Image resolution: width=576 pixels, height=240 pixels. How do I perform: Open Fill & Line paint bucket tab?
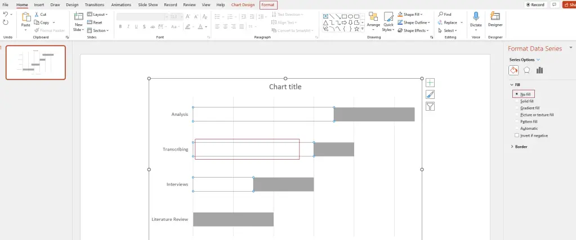514,70
